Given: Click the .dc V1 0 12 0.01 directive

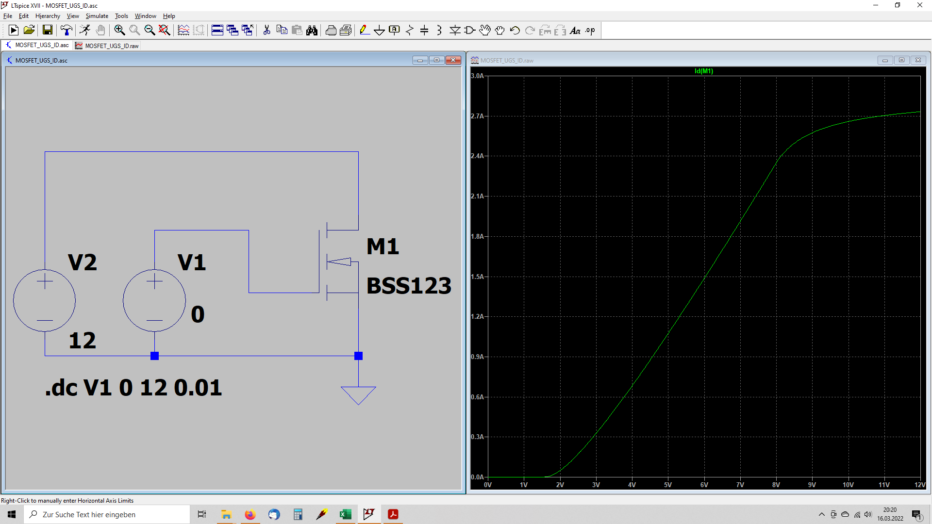Looking at the screenshot, I should coord(133,388).
